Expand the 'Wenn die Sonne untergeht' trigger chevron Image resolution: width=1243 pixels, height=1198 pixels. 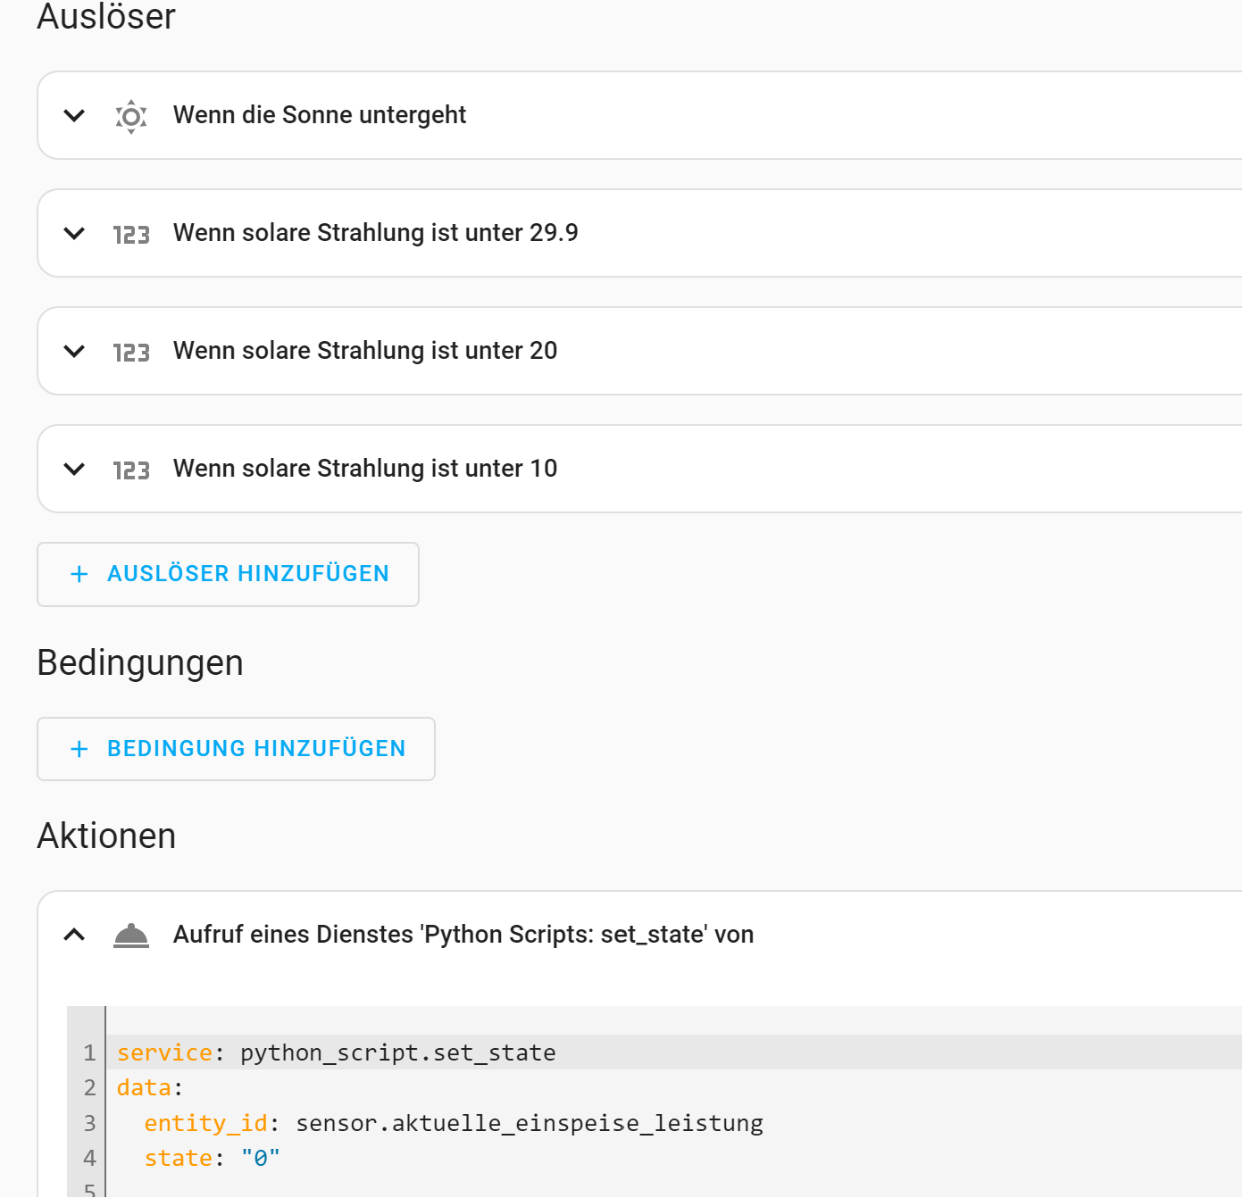point(75,115)
